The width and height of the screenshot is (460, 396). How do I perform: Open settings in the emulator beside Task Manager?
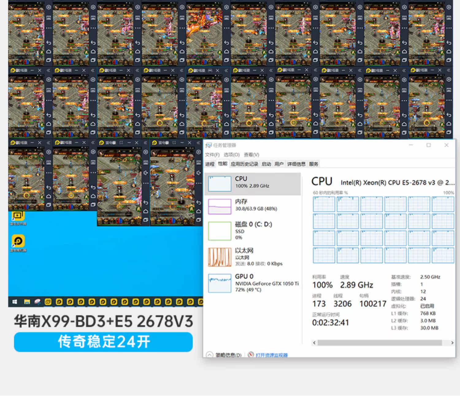tap(198, 152)
